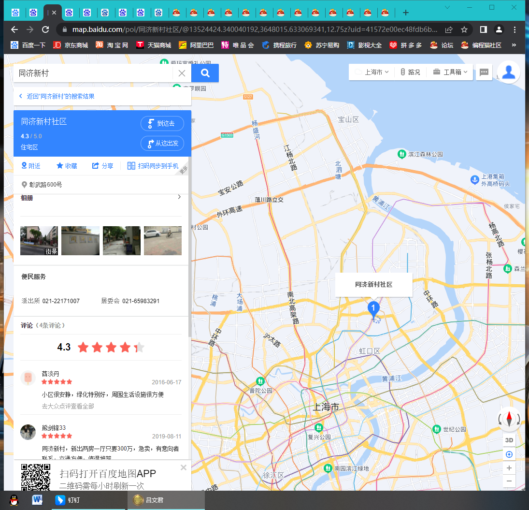
Task: Clear the search box with X
Action: pos(182,73)
